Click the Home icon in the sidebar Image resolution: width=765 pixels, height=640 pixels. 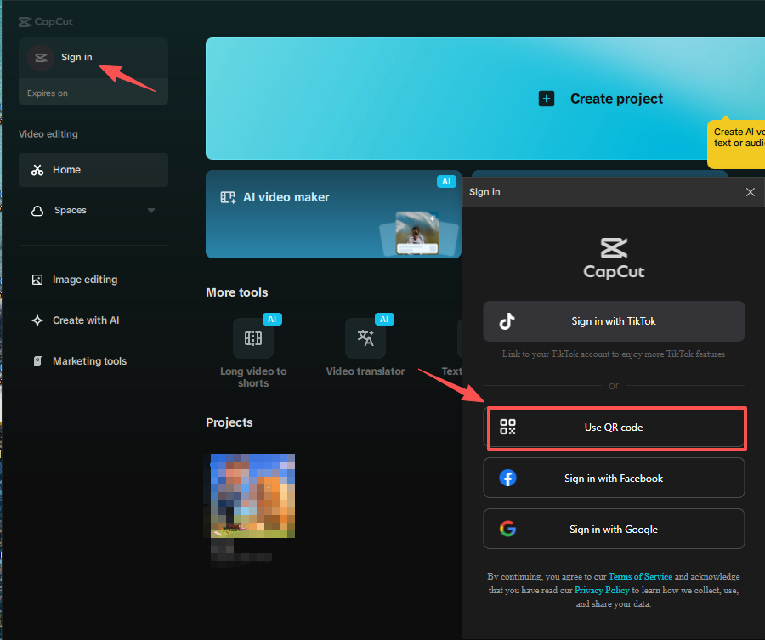[x=38, y=169]
